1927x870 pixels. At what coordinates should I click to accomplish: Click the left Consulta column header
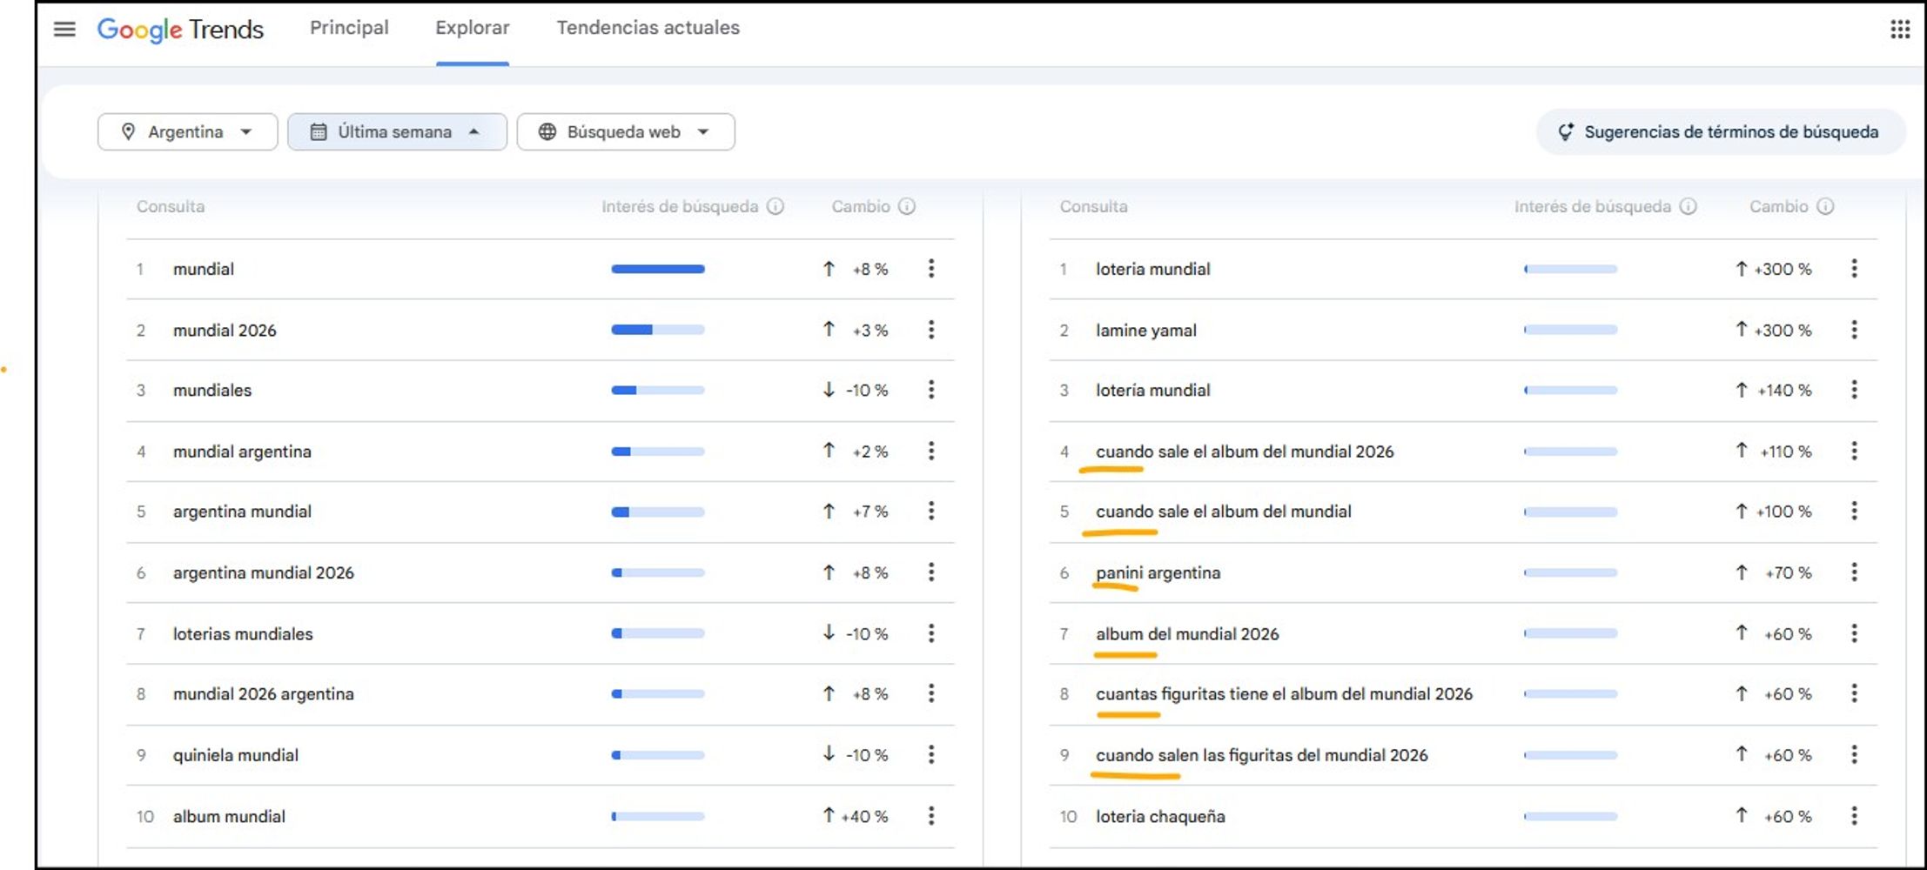[171, 207]
